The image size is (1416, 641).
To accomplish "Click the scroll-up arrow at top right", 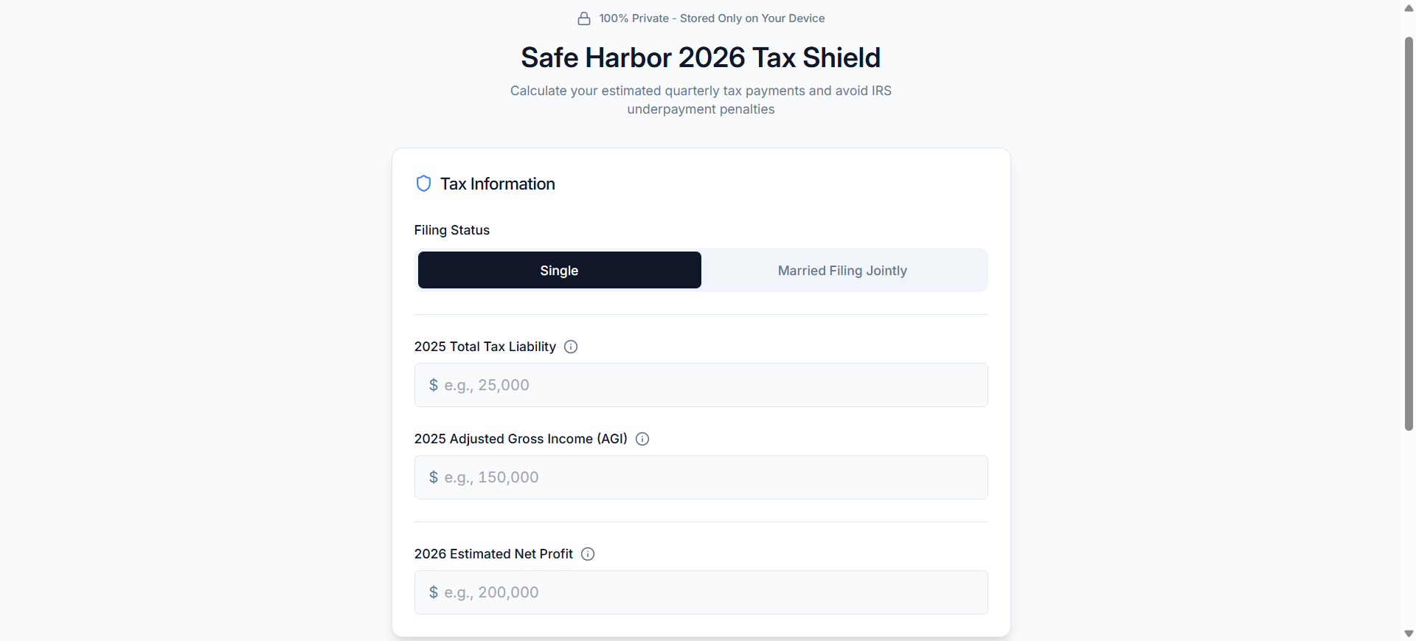I will pos(1407,8).
